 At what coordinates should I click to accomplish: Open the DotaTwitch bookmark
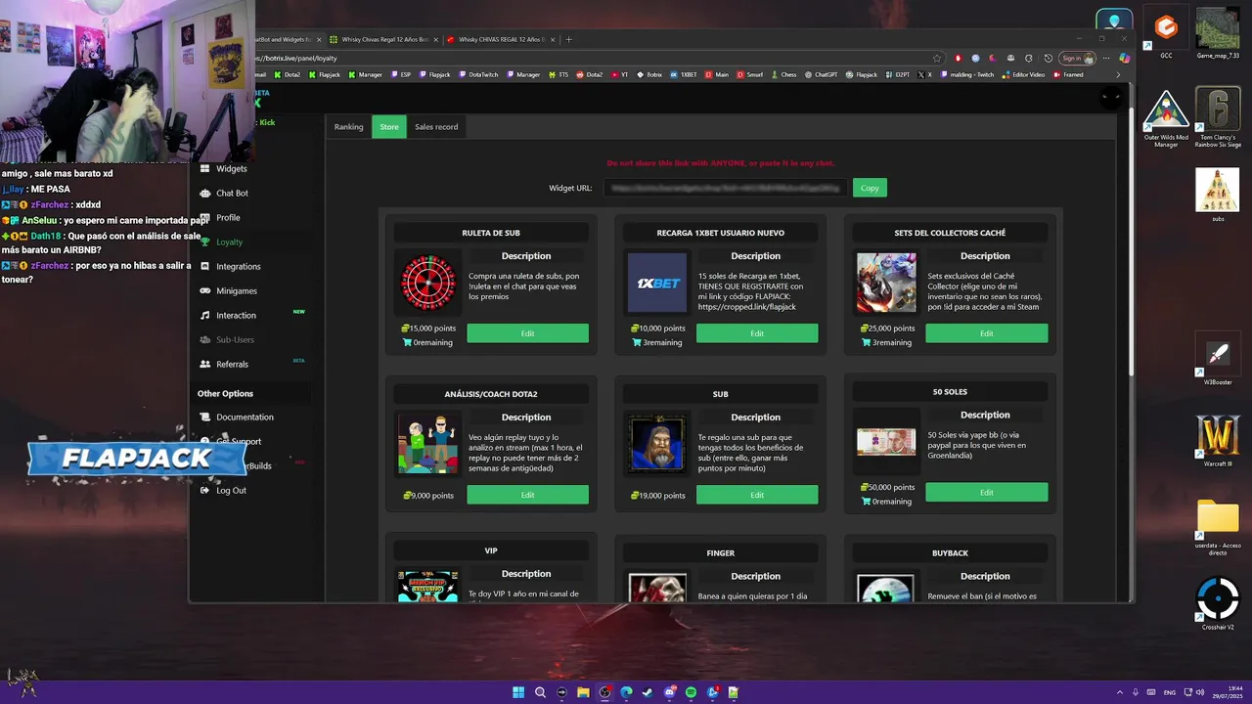(478, 74)
